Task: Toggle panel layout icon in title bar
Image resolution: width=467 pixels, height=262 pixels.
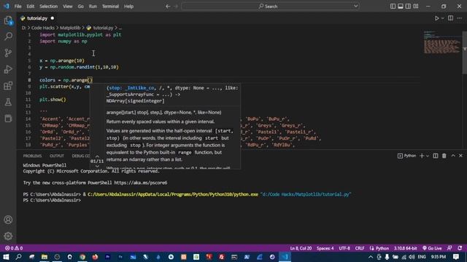Action: point(401,7)
